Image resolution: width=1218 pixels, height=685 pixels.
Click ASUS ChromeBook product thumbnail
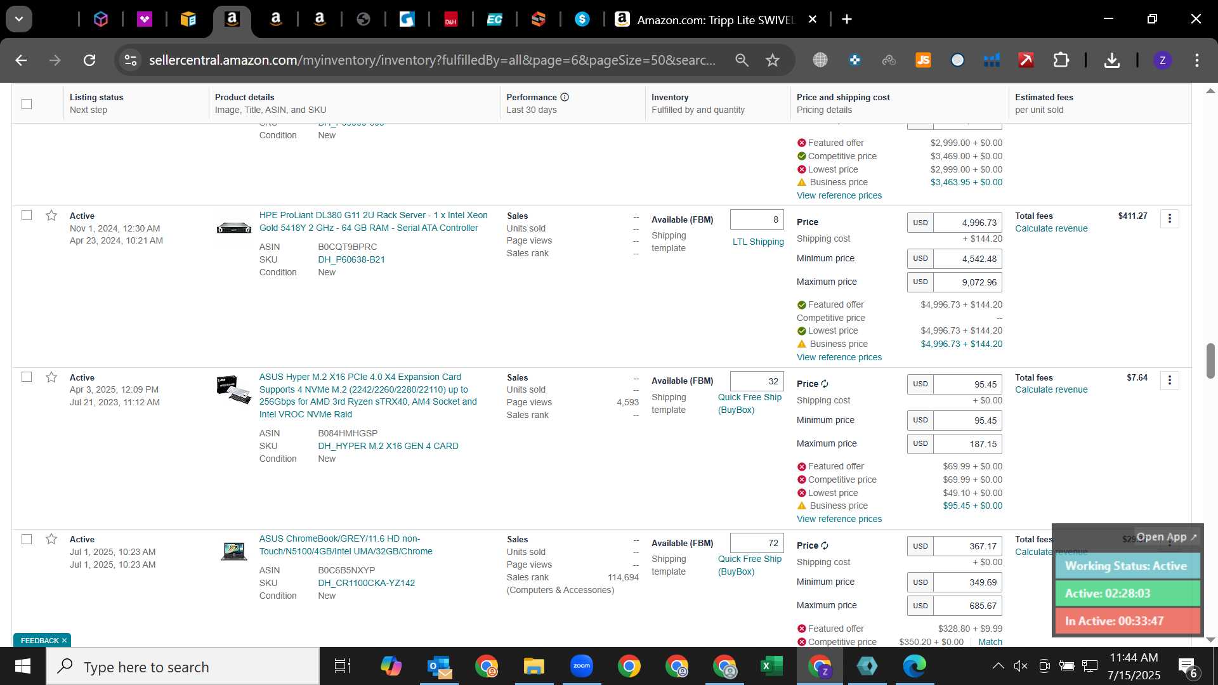234,551
